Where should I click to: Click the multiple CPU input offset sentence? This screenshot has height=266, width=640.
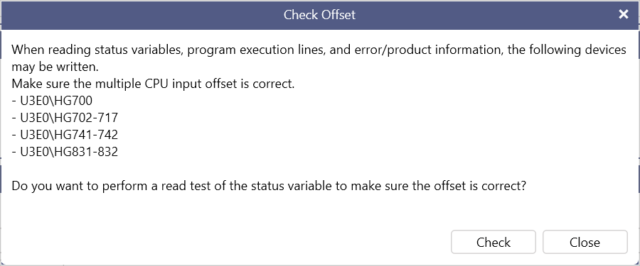153,84
